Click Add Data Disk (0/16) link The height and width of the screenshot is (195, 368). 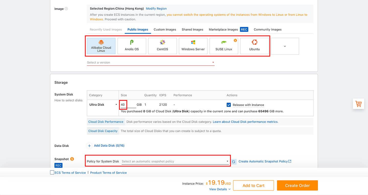[109, 145]
